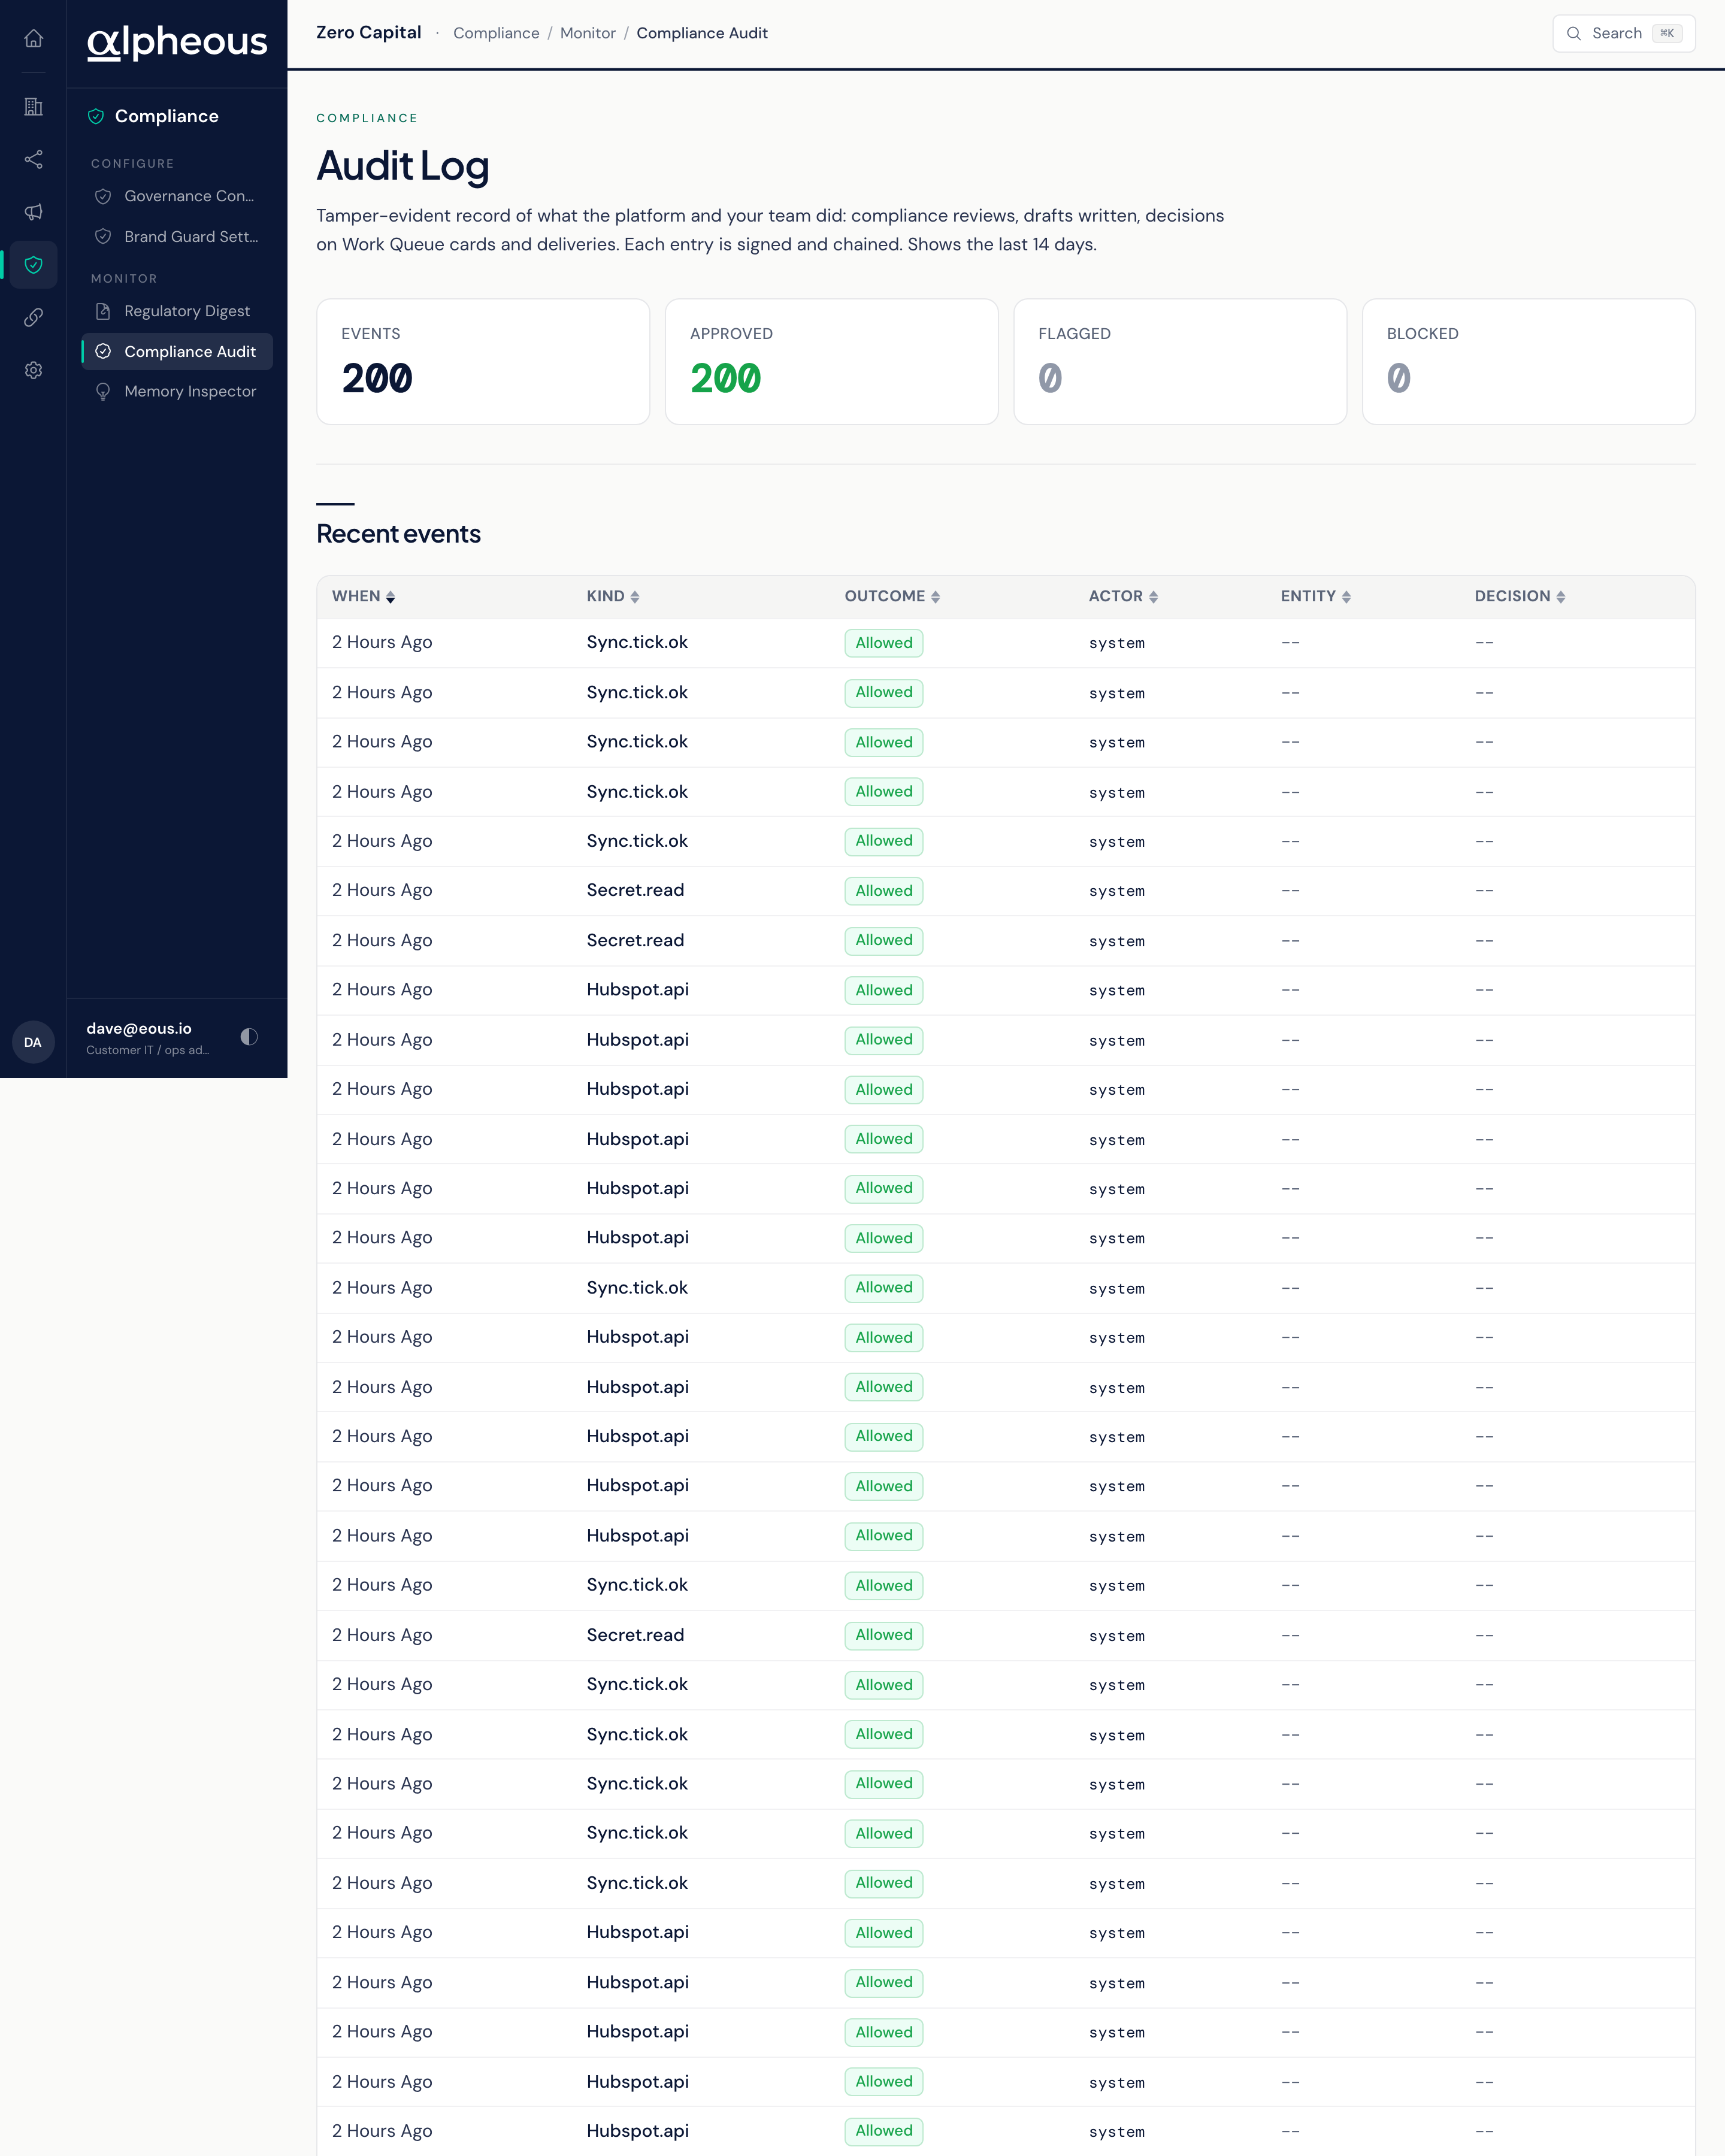Toggle the dark/light theme switch
The width and height of the screenshot is (1725, 2156).
249,1037
